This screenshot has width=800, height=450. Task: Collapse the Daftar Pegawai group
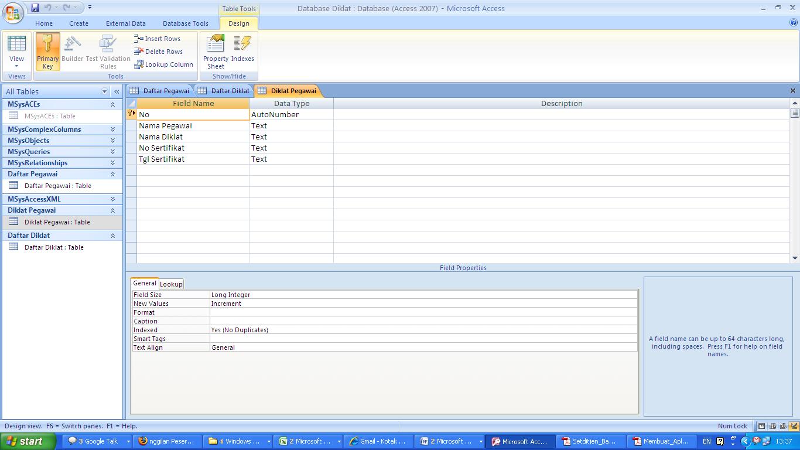click(112, 174)
